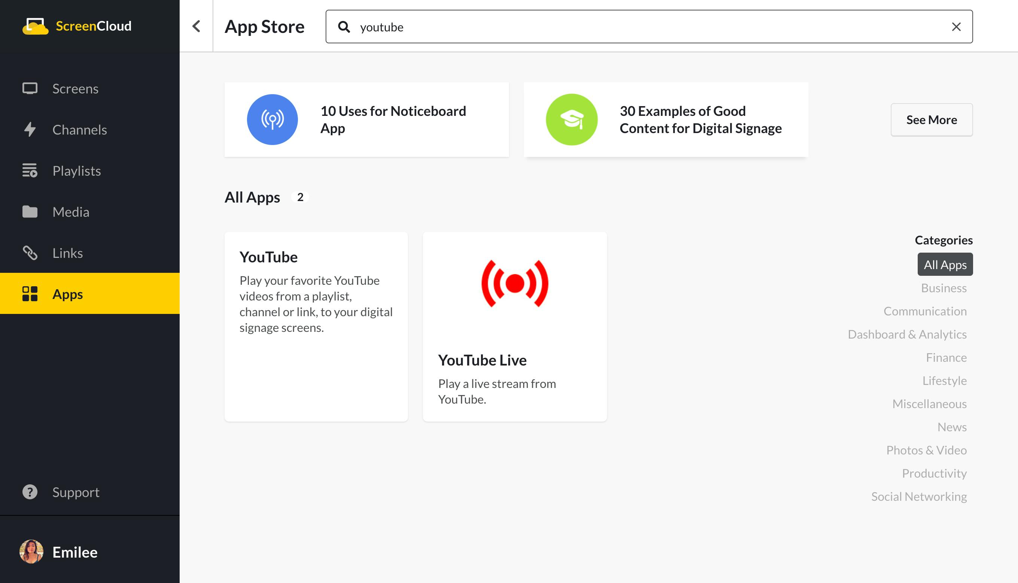Open 30 Examples of Good Content article
Viewport: 1018px width, 583px height.
click(665, 119)
